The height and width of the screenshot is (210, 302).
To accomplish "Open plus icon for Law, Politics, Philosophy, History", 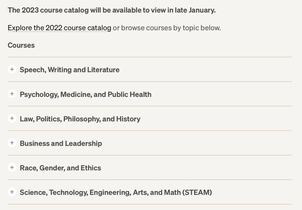I will tap(12, 118).
